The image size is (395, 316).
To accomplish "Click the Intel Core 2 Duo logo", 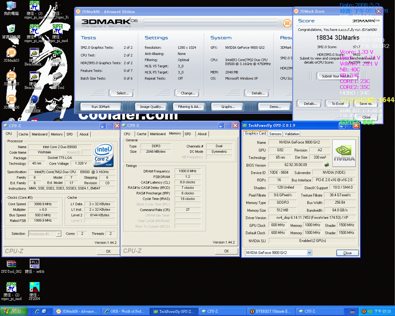I will pos(103,155).
